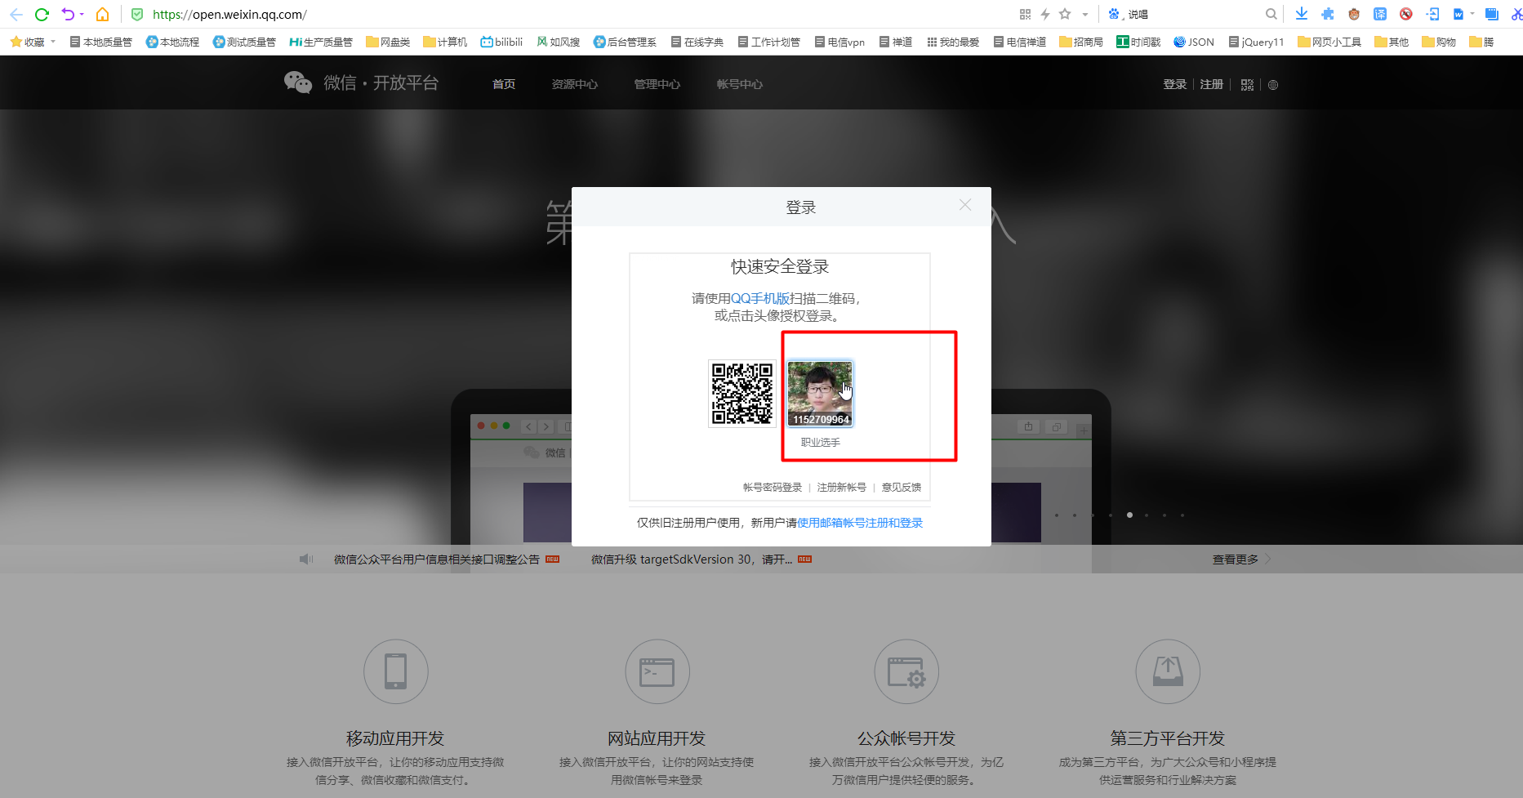The width and height of the screenshot is (1523, 798).
Task: Open the 我的最爱 bookmark
Action: click(x=953, y=42)
